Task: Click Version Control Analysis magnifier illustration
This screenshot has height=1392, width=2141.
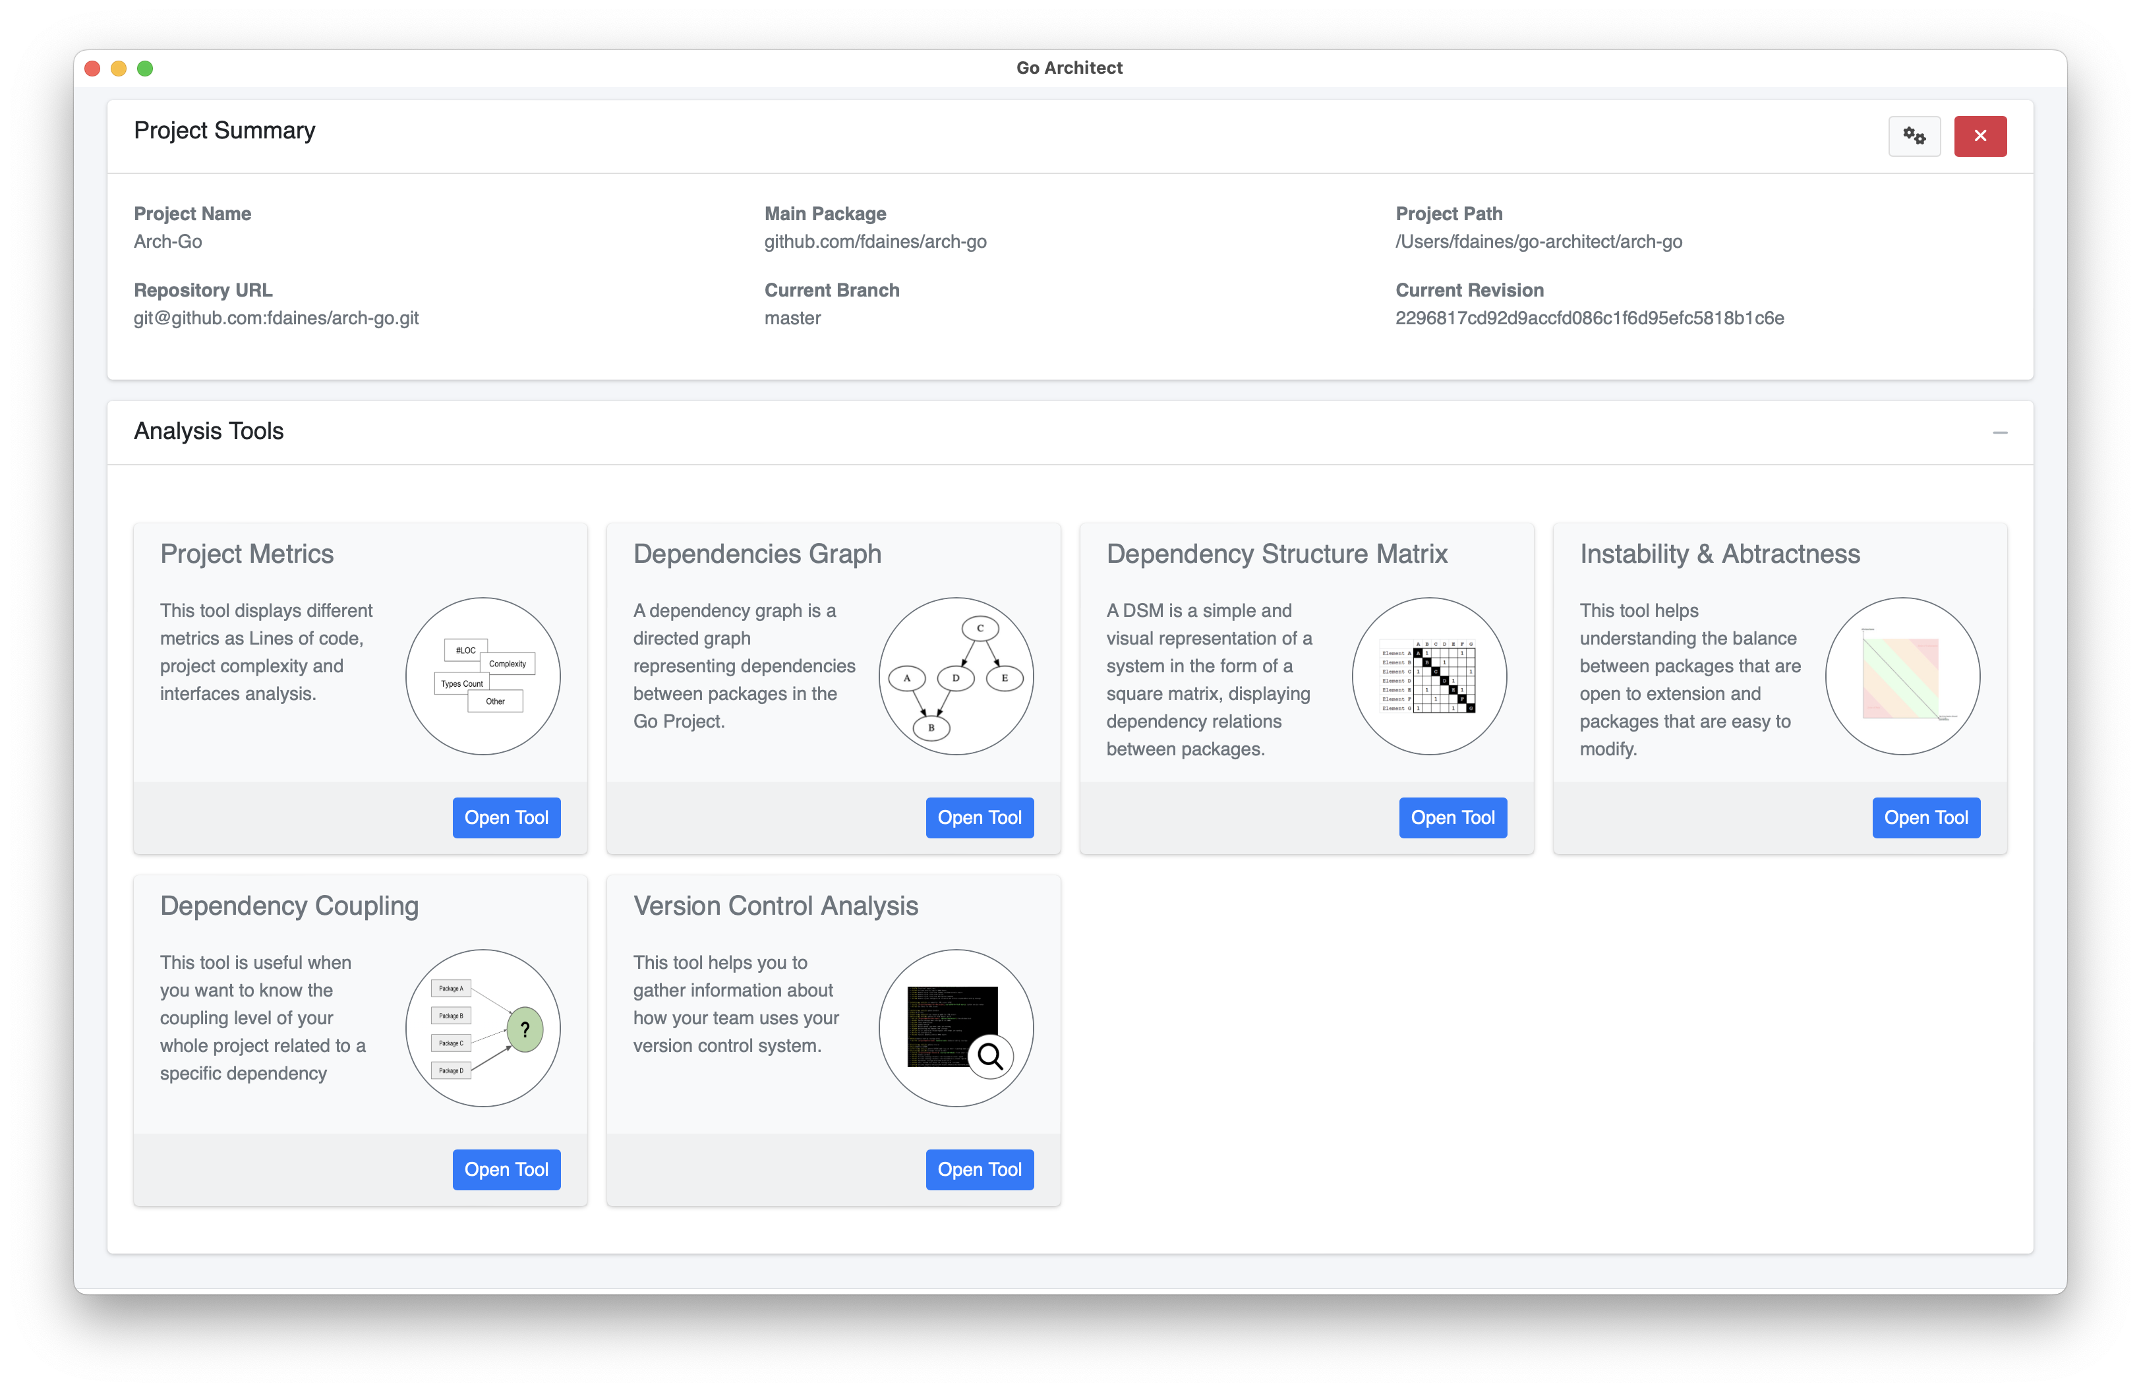Action: coord(956,1028)
